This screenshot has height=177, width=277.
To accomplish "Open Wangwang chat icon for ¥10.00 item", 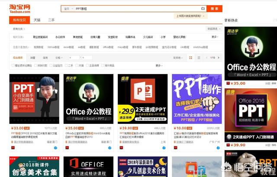I will [218, 148].
